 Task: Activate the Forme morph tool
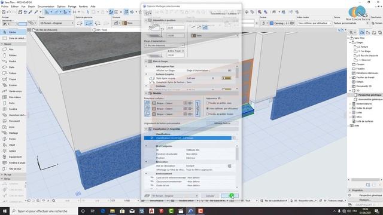(x=13, y=139)
